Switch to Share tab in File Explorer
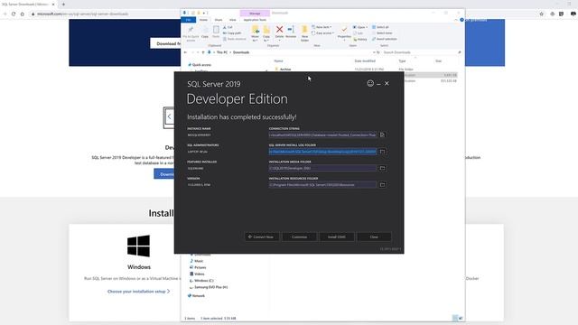 tap(219, 20)
